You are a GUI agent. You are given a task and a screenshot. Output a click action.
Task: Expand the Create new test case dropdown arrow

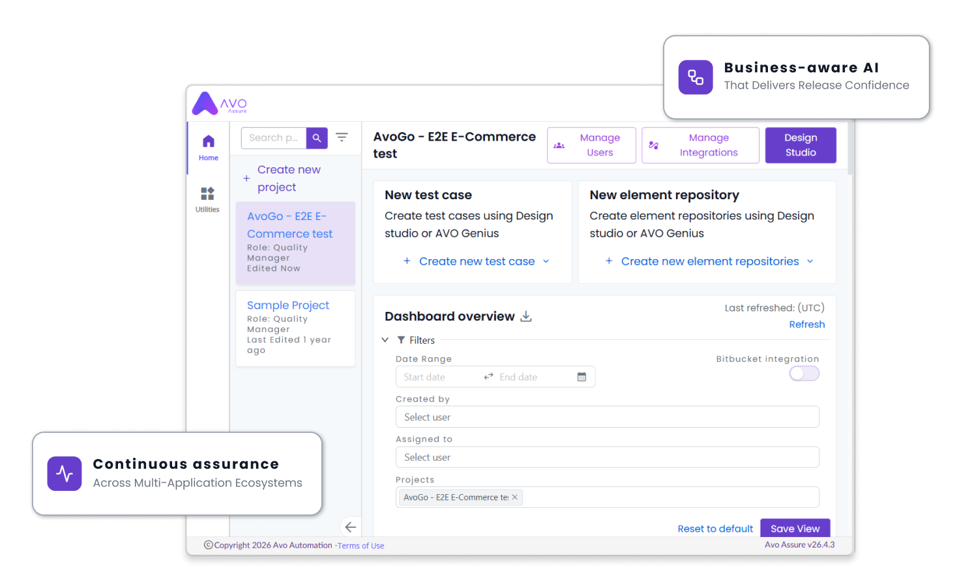(546, 262)
